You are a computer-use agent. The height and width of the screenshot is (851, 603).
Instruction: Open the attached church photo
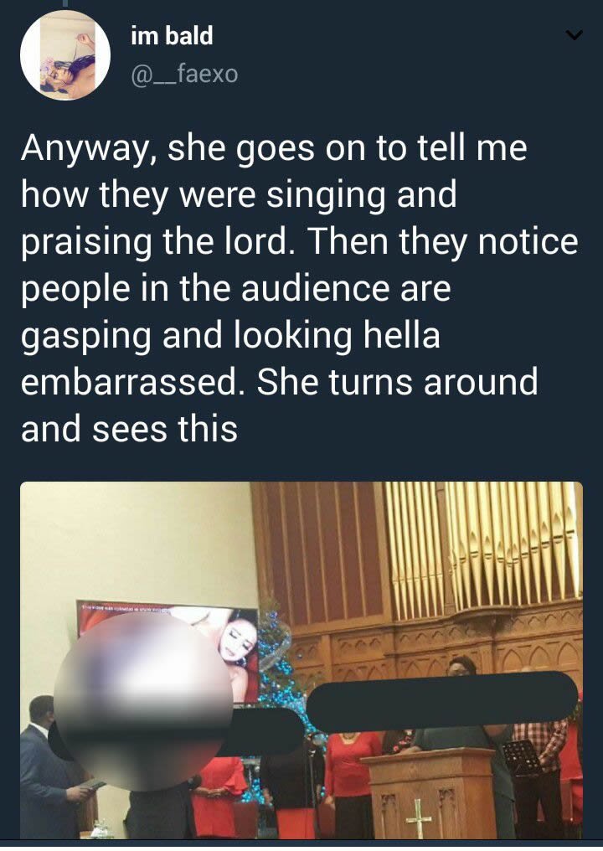coord(301,660)
